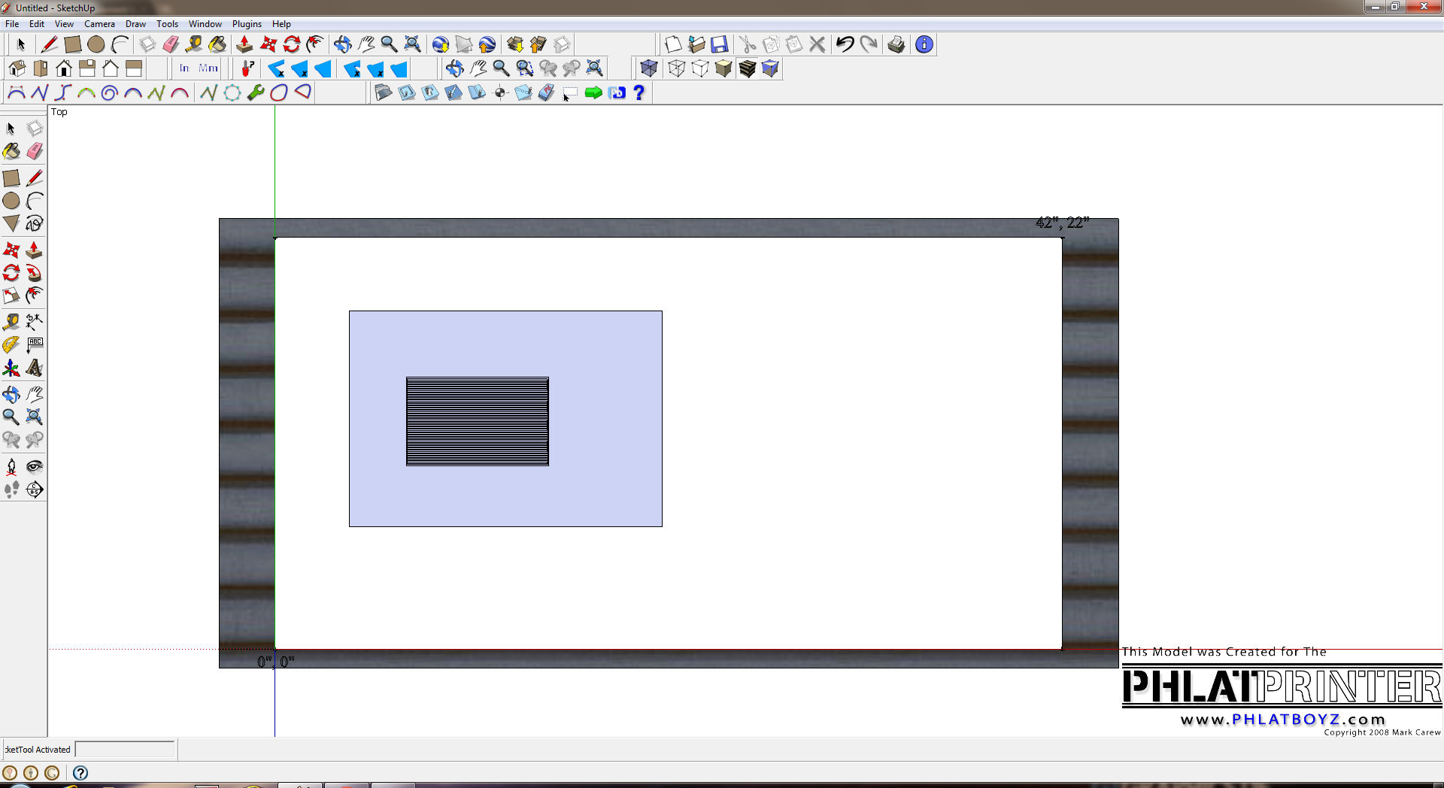
Task: Open the Plugins menu
Action: point(247,24)
